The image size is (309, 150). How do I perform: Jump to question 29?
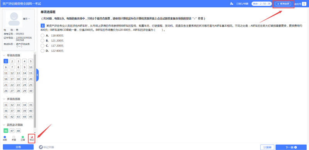click(x=24, y=91)
